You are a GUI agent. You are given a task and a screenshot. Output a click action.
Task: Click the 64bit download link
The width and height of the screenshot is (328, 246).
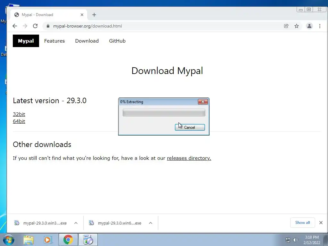coord(19,121)
